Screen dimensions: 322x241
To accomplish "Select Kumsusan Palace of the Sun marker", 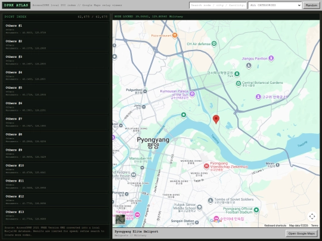I will [x=192, y=94].
